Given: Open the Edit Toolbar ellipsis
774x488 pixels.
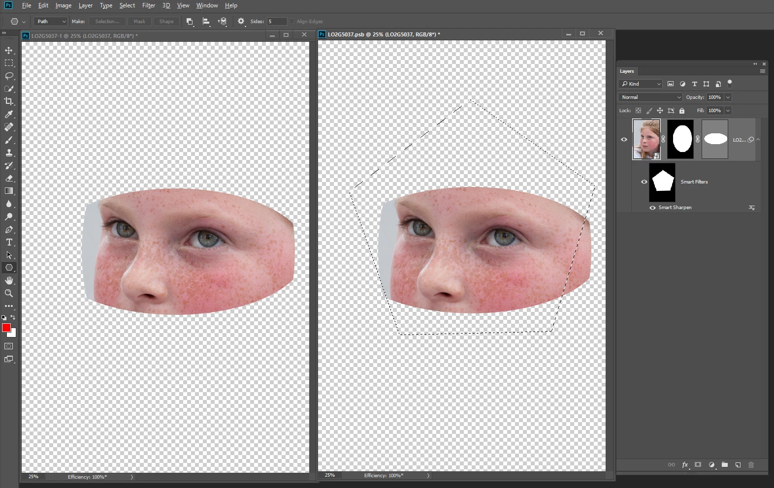Looking at the screenshot, I should pos(9,306).
